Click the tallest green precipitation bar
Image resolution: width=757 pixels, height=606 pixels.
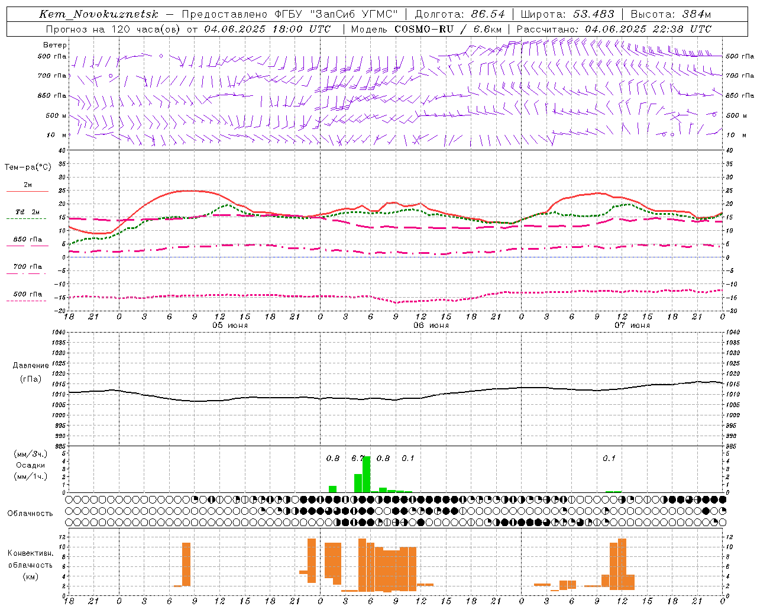[367, 475]
